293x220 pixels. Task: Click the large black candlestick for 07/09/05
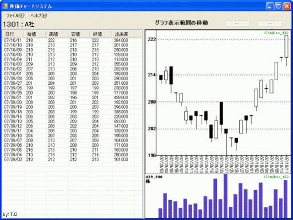click(x=171, y=75)
